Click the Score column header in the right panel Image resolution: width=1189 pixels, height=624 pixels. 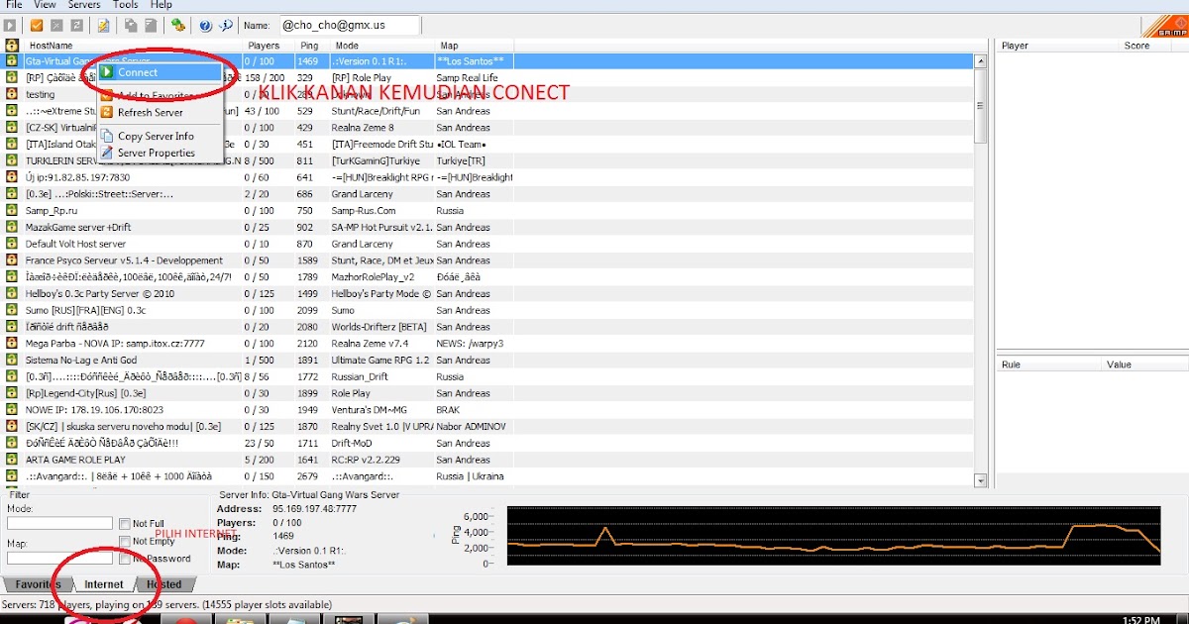1154,46
